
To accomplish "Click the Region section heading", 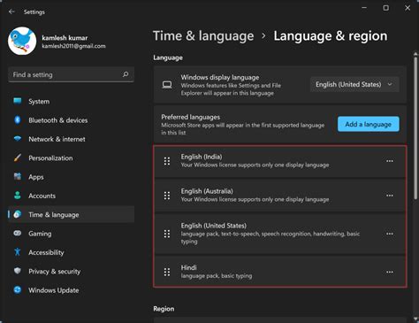I will coord(164,309).
